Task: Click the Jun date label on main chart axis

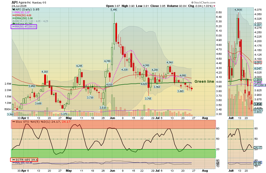Action: point(113,118)
